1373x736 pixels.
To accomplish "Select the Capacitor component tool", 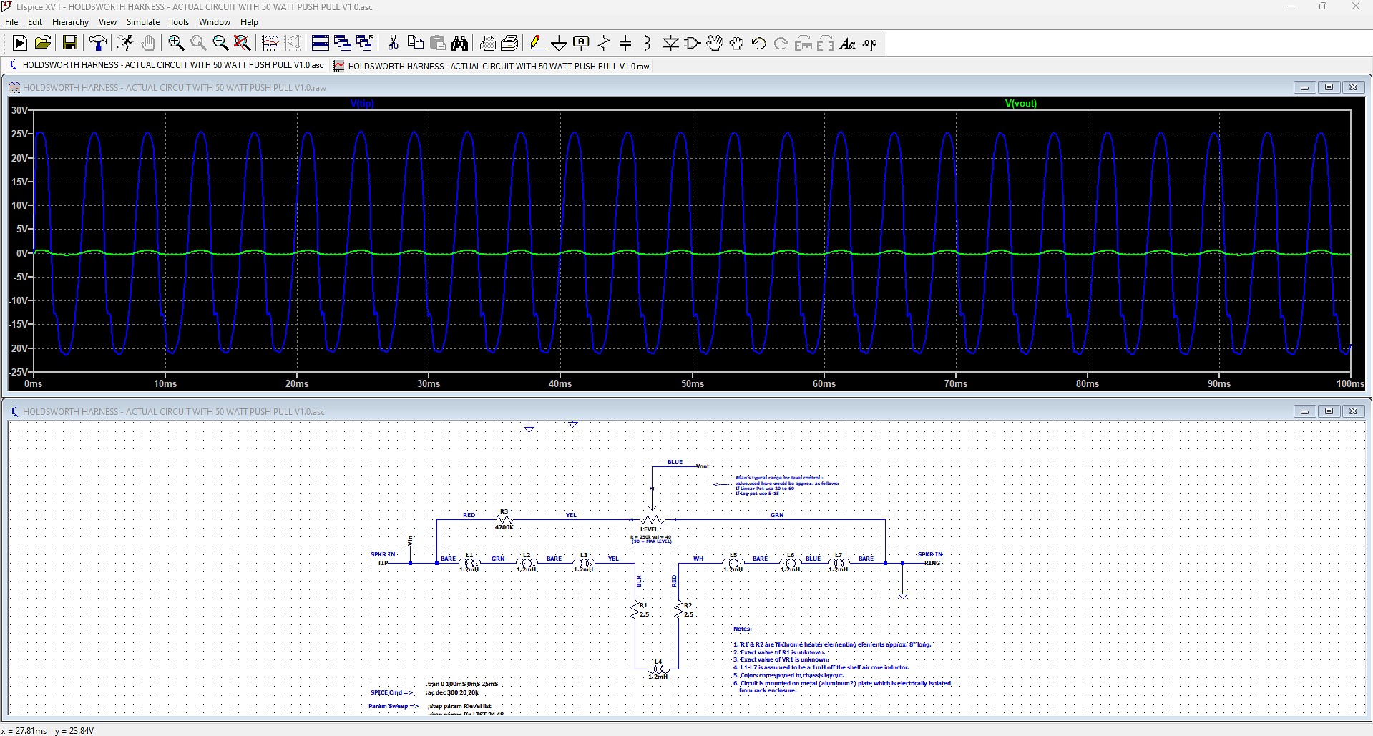I will pyautogui.click(x=625, y=44).
